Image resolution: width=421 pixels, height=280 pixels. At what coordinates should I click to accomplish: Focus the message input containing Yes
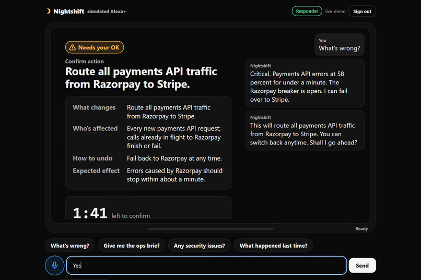206,265
